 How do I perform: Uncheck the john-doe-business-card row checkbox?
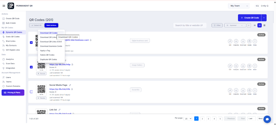pos(31,42)
